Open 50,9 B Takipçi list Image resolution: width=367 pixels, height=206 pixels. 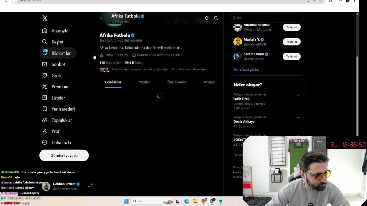134,63
